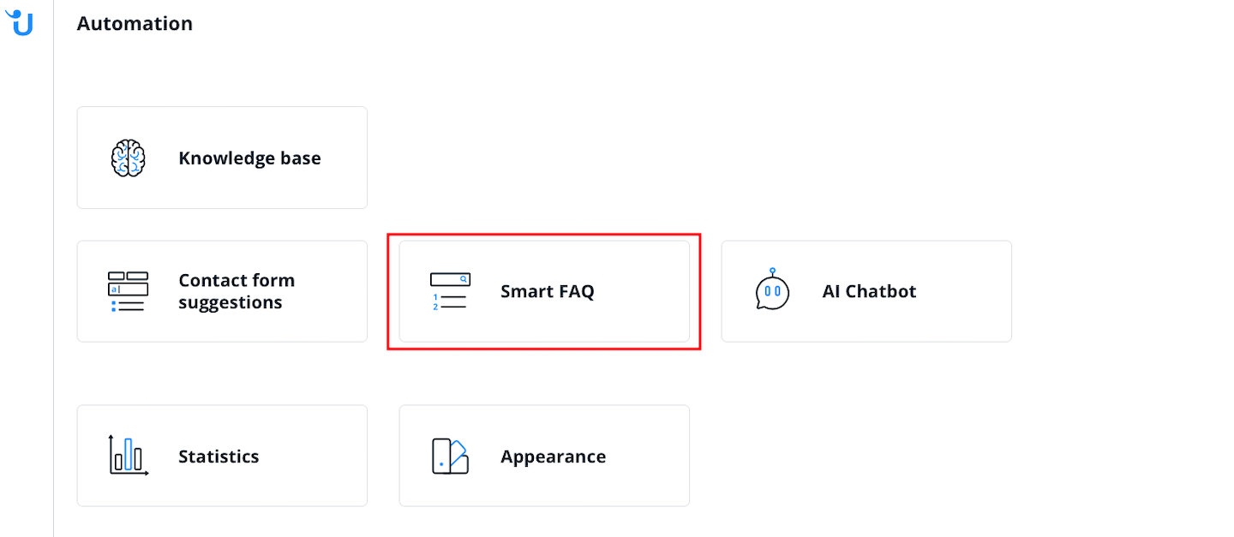1234x537 pixels.
Task: Open the AI Chatbot card
Action: 866,291
